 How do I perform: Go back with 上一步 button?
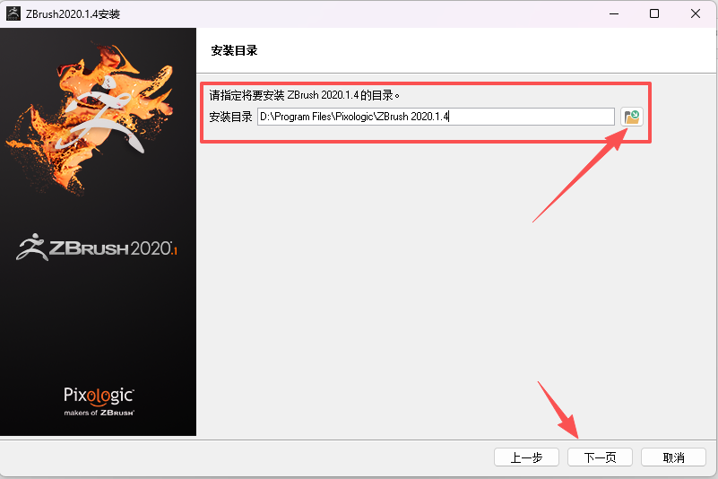coord(526,457)
